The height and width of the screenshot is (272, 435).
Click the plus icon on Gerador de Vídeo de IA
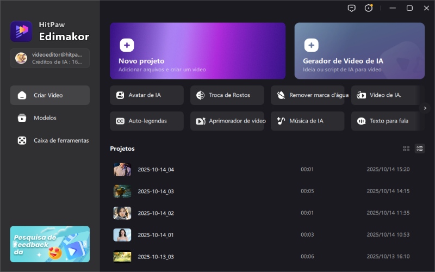coord(311,45)
